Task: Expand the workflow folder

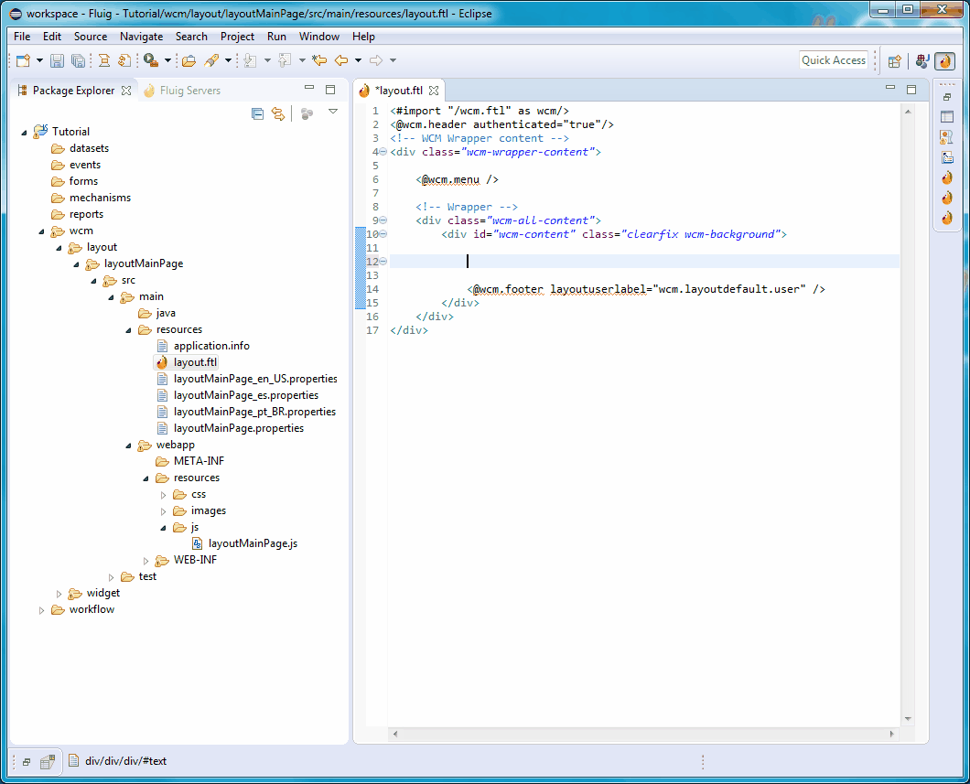Action: 41,610
